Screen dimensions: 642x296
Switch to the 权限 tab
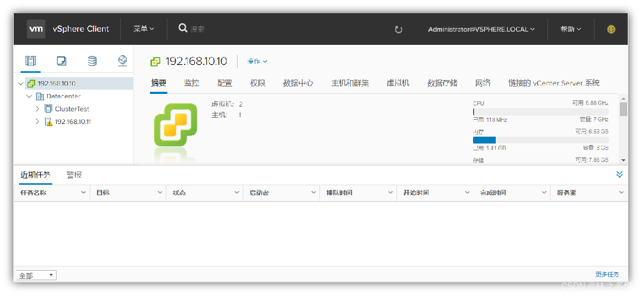[x=258, y=83]
